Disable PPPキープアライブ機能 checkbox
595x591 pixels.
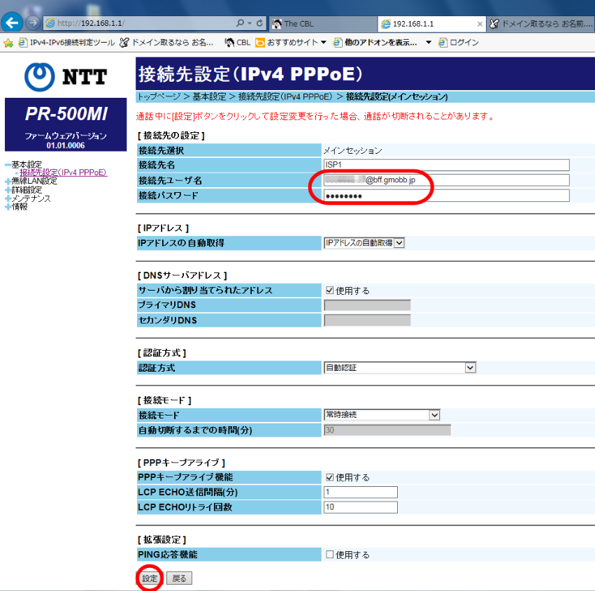(x=330, y=478)
